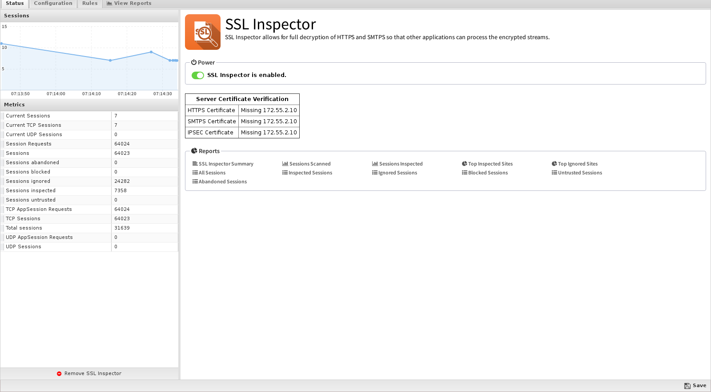Toggle the SSL Inspector power switch
Screen dimensions: 711x392
(x=198, y=75)
